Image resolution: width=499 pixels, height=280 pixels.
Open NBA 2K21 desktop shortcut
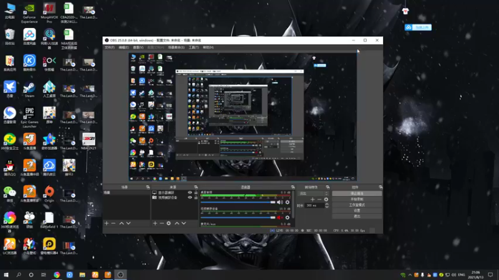click(89, 142)
